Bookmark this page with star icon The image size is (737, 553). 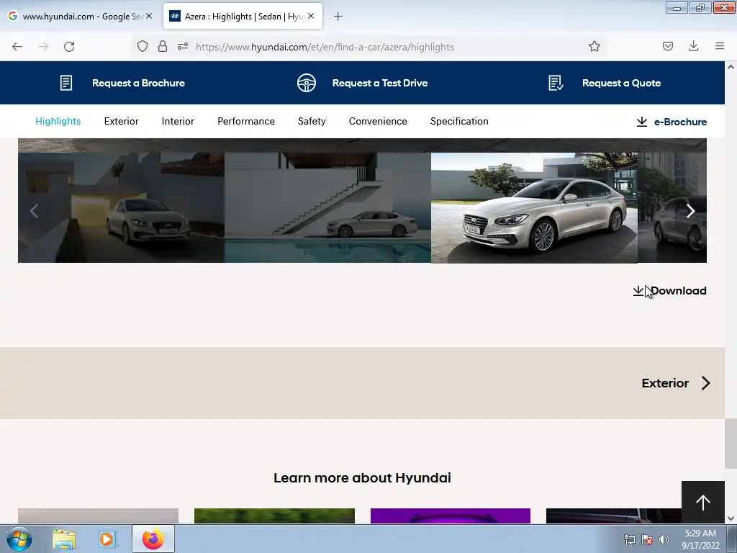(594, 47)
